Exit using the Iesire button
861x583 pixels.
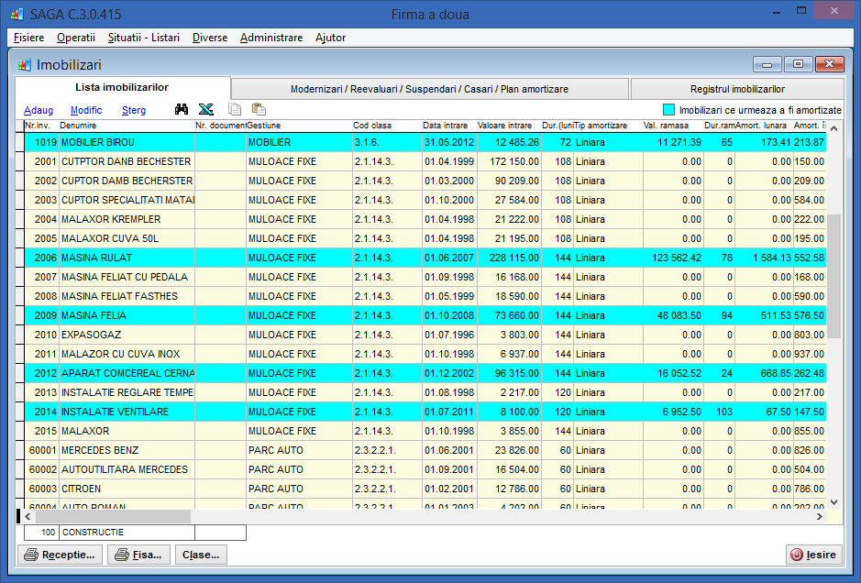812,555
